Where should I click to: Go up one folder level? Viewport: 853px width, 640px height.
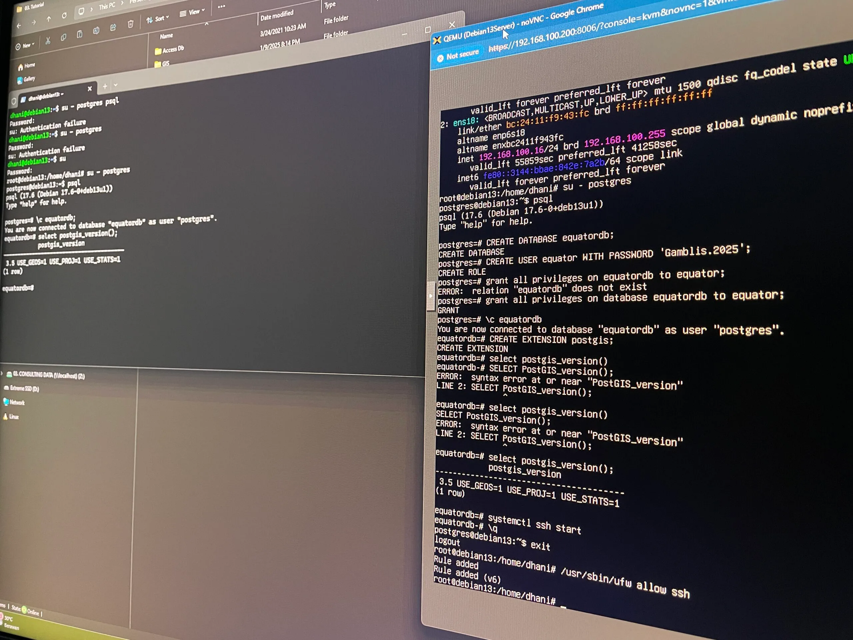[x=49, y=19]
